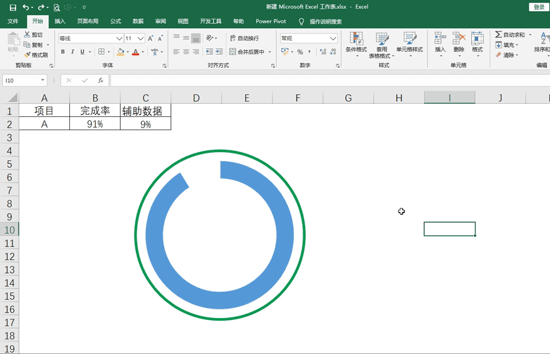Click the Format (格式) cells icon
The image size is (550, 354).
[477, 38]
